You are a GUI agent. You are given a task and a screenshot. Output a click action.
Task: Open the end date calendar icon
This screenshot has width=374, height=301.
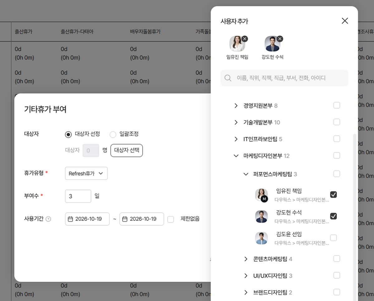pyautogui.click(x=125, y=219)
